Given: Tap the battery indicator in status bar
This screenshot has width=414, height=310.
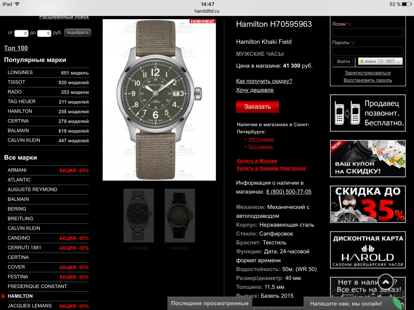Looking at the screenshot, I should pyautogui.click(x=407, y=4).
